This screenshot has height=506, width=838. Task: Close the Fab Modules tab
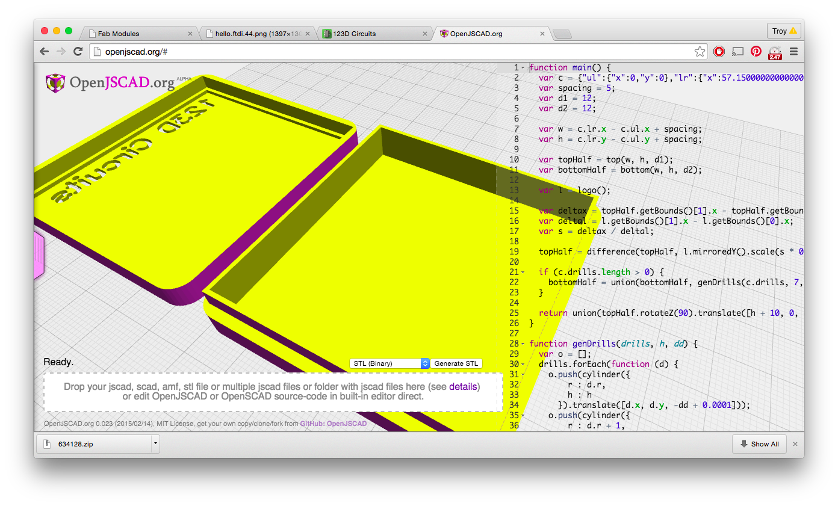coord(190,34)
